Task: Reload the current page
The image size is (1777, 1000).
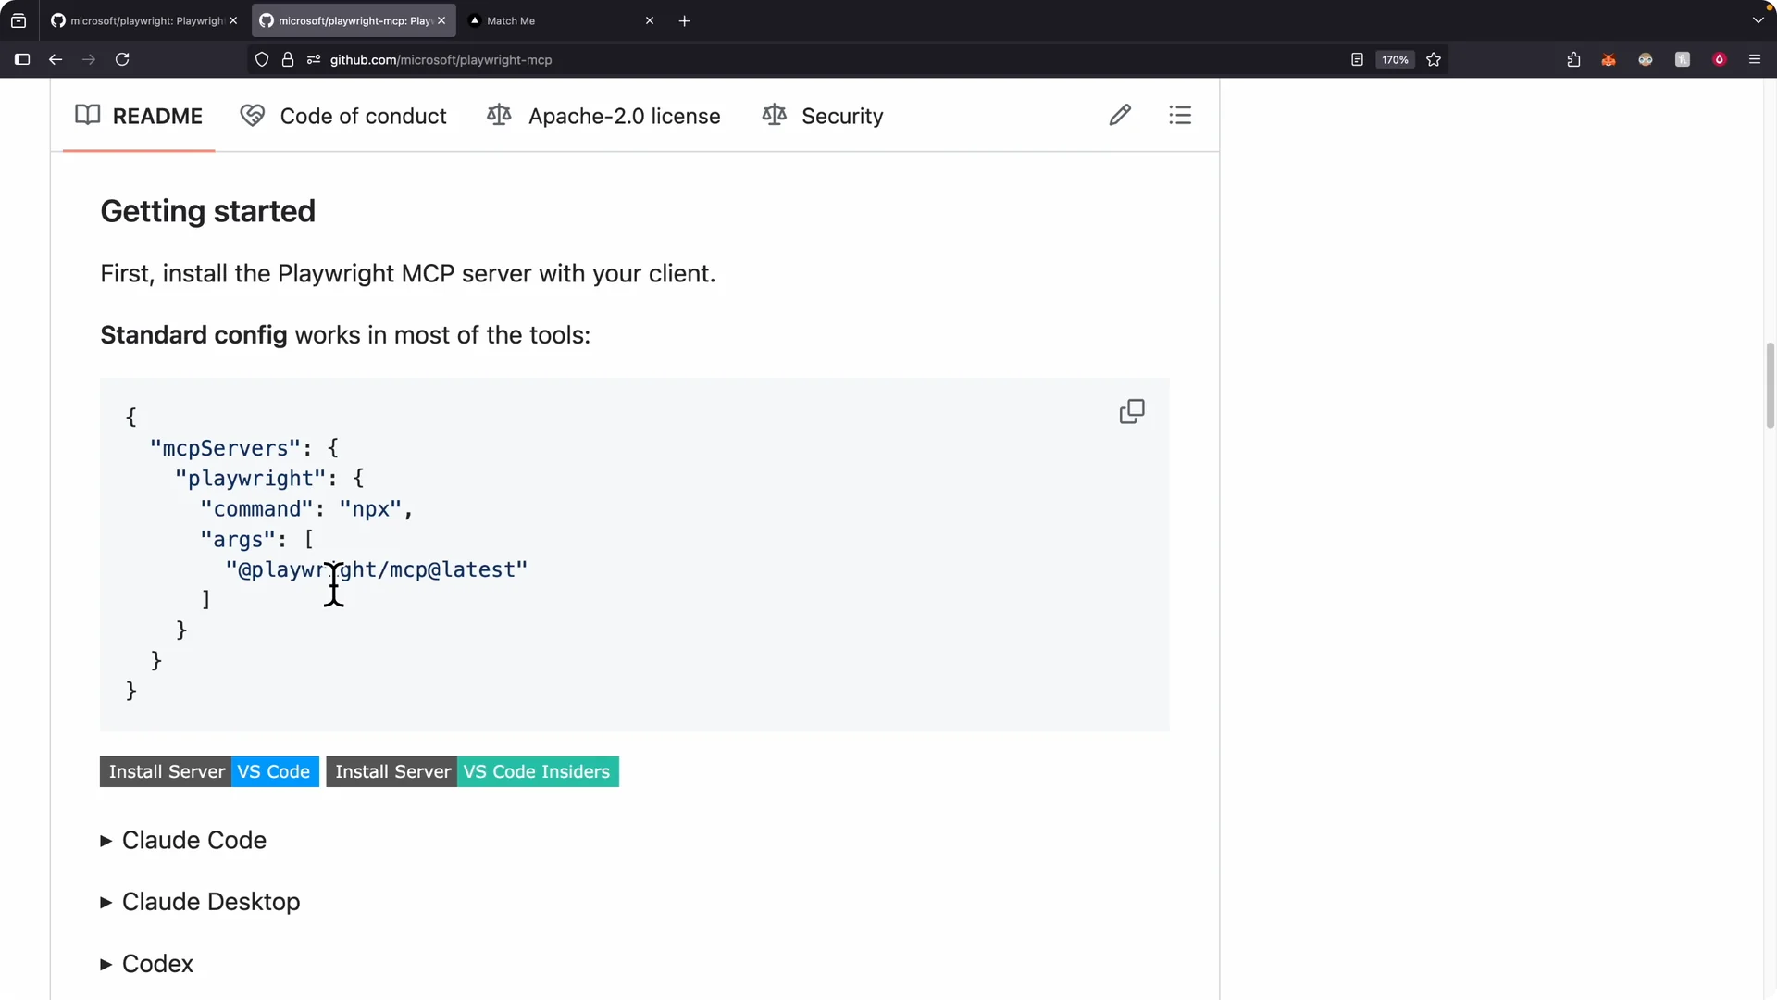Action: 122,59
